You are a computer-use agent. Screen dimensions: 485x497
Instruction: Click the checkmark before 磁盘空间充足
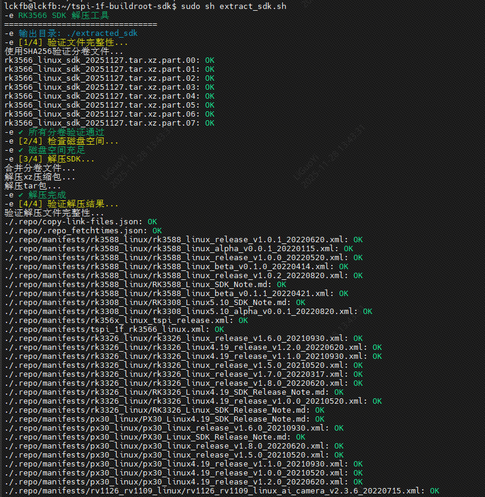click(x=21, y=150)
